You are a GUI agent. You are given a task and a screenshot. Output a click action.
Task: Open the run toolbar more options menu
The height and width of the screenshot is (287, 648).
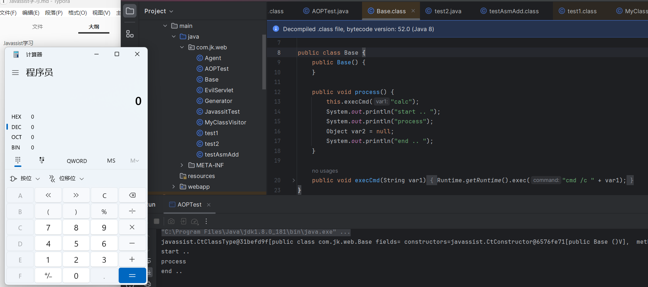[206, 221]
